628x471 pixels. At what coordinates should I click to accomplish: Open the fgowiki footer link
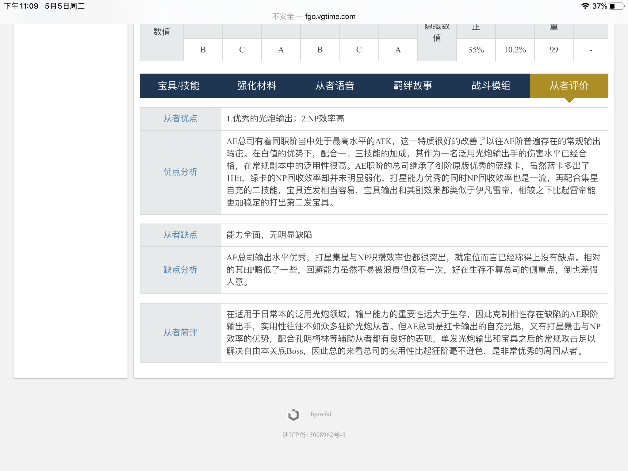click(x=321, y=414)
